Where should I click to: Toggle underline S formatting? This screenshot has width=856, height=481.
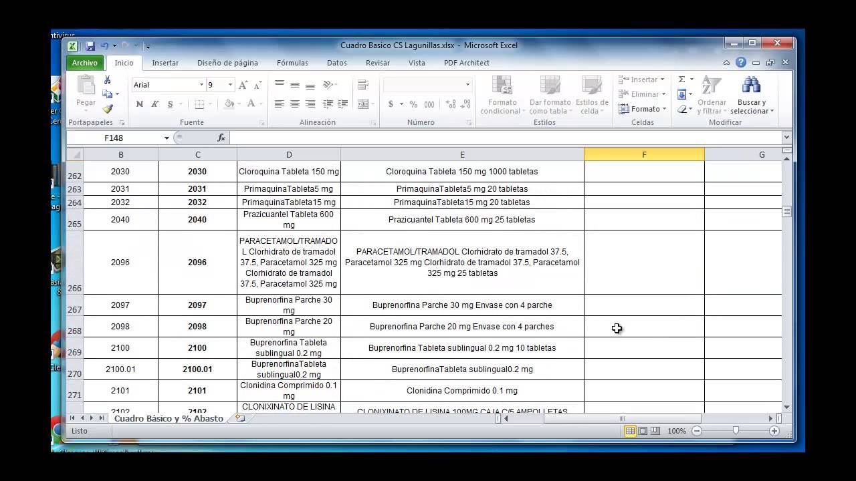pyautogui.click(x=170, y=104)
